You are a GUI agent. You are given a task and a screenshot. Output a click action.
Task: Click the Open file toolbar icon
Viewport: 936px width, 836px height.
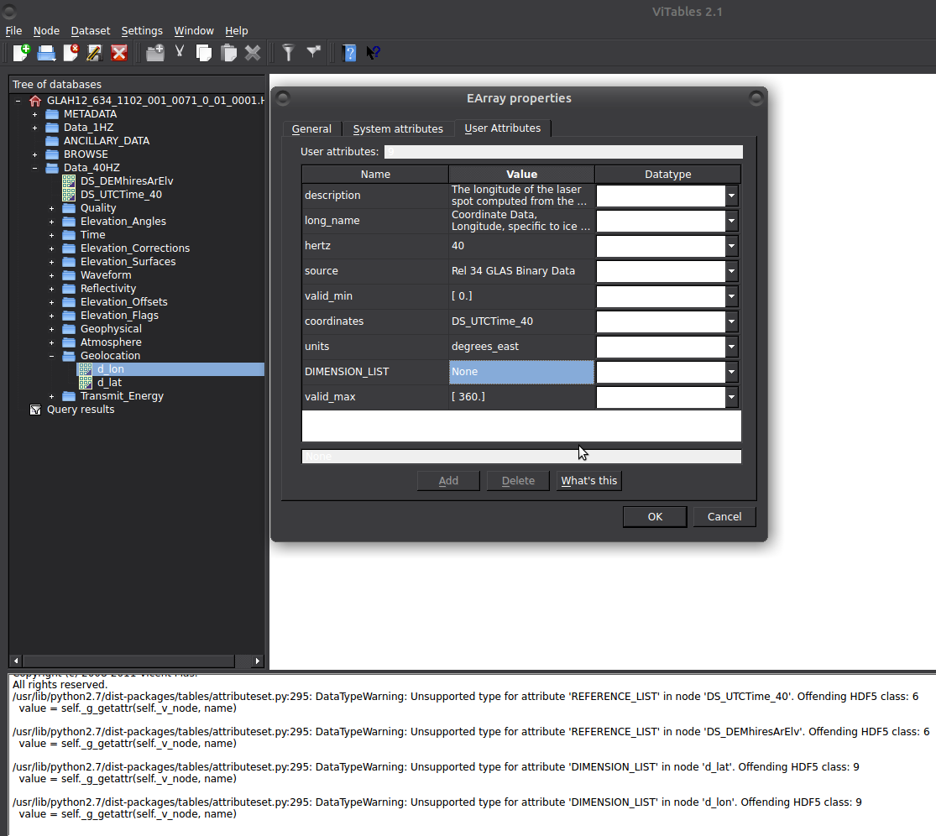pos(45,52)
